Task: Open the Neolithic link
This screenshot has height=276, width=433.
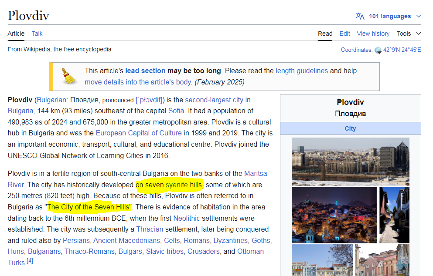Action: point(186,219)
